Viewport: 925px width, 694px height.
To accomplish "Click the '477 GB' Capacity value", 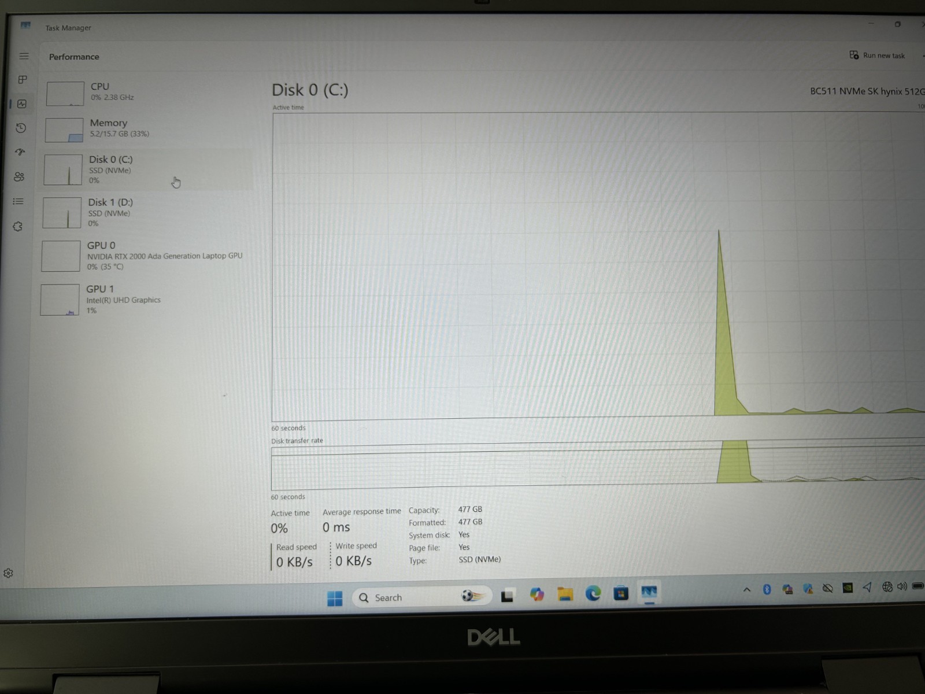I will click(x=470, y=510).
